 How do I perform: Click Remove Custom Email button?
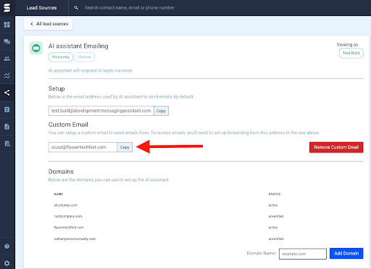(336, 147)
